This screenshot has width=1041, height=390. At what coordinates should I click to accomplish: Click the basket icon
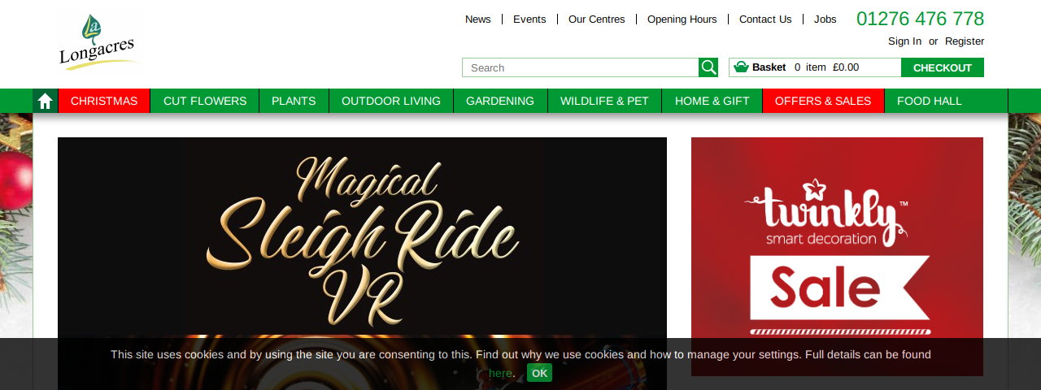[741, 67]
